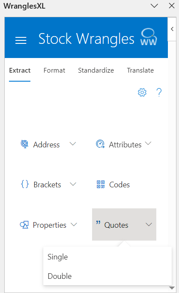Expand the Address dropdown chevron
The width and height of the screenshot is (179, 293).
click(x=73, y=143)
